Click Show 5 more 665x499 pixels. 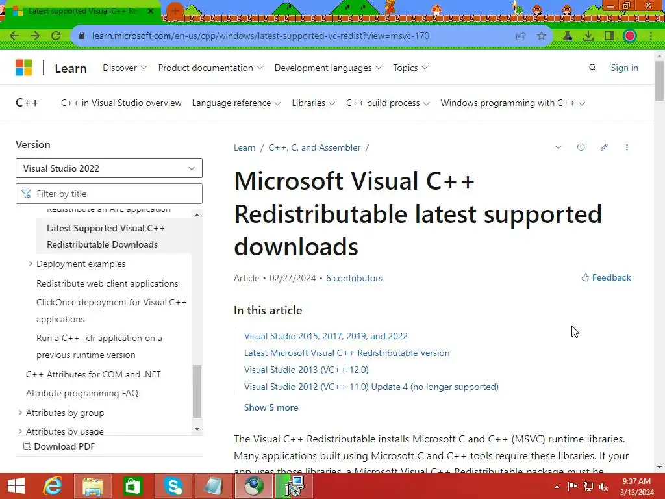tap(271, 407)
